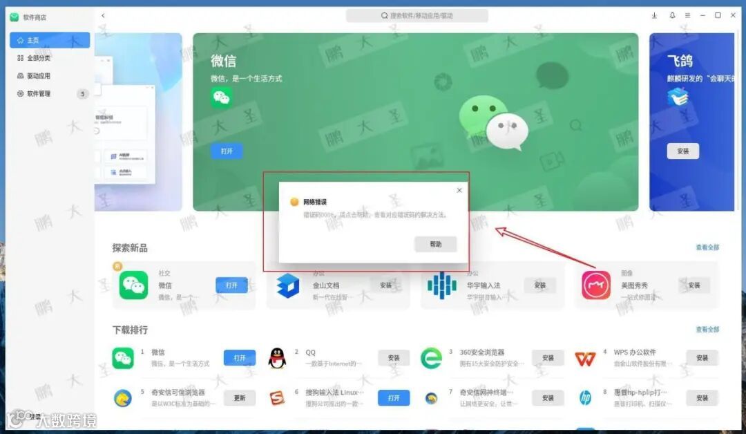Install QQ
746x434 pixels.
[394, 358]
